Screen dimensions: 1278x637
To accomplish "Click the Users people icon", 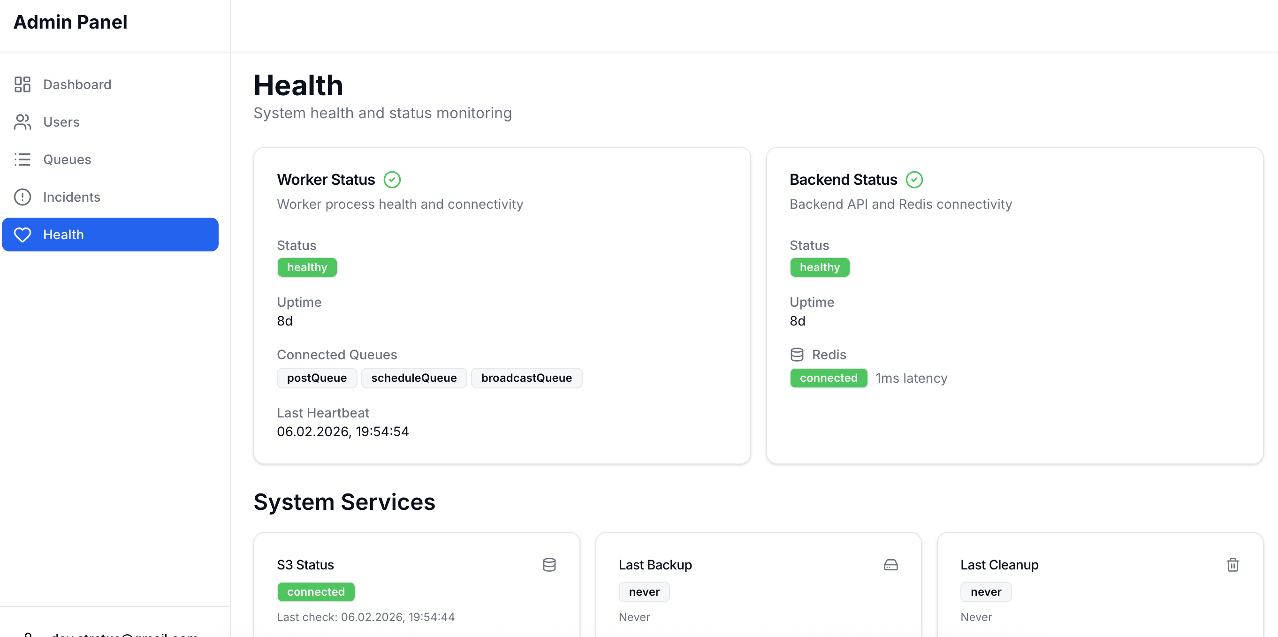I will click(23, 122).
